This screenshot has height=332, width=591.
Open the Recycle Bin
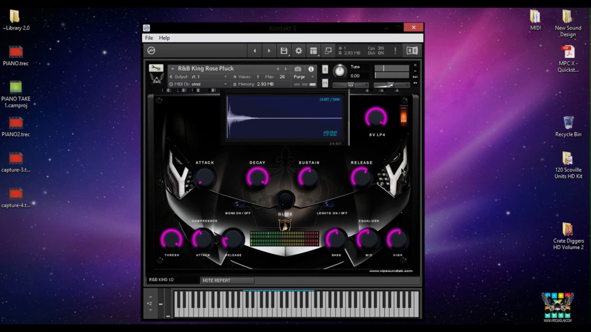click(568, 127)
